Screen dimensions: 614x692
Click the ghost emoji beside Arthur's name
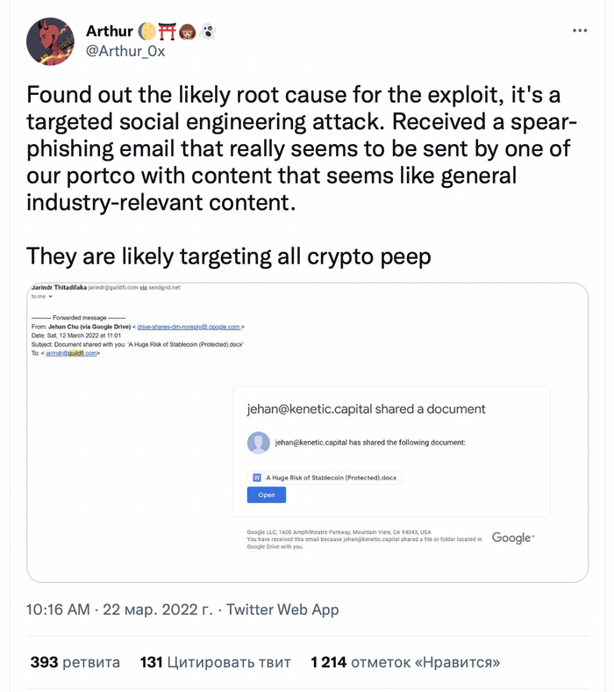click(208, 32)
